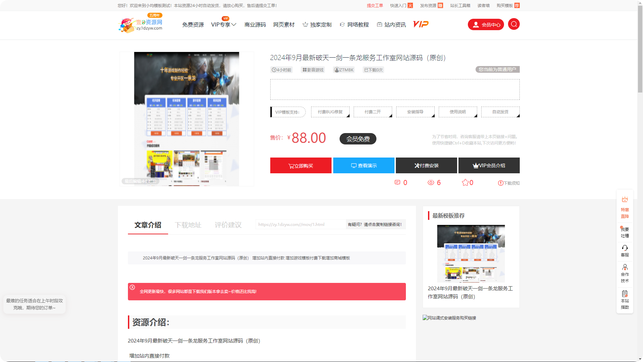The width and height of the screenshot is (643, 362).
Task: Open 下载须知 warning notice
Action: coord(509,183)
